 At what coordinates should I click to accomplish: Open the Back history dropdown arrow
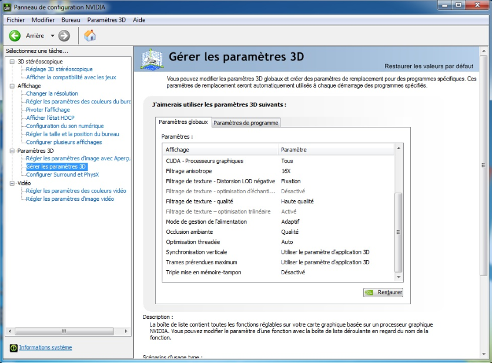52,36
